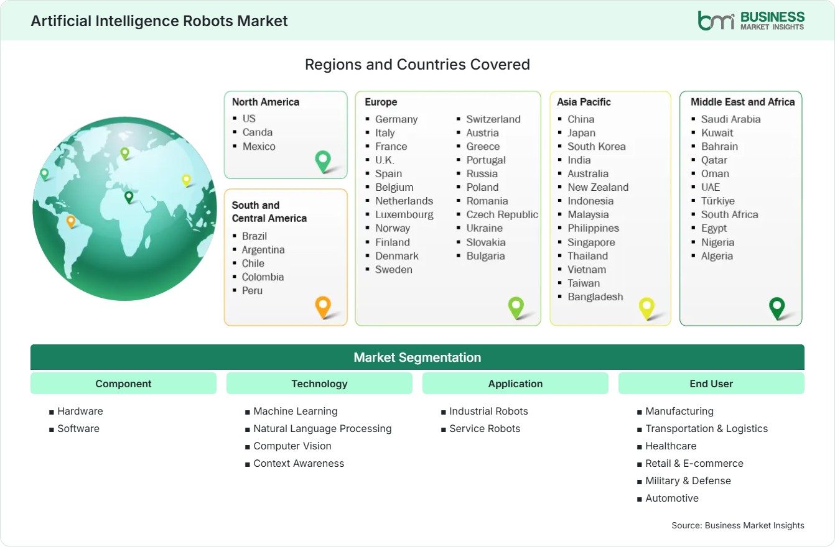Click Healthcare under End User

(x=671, y=446)
